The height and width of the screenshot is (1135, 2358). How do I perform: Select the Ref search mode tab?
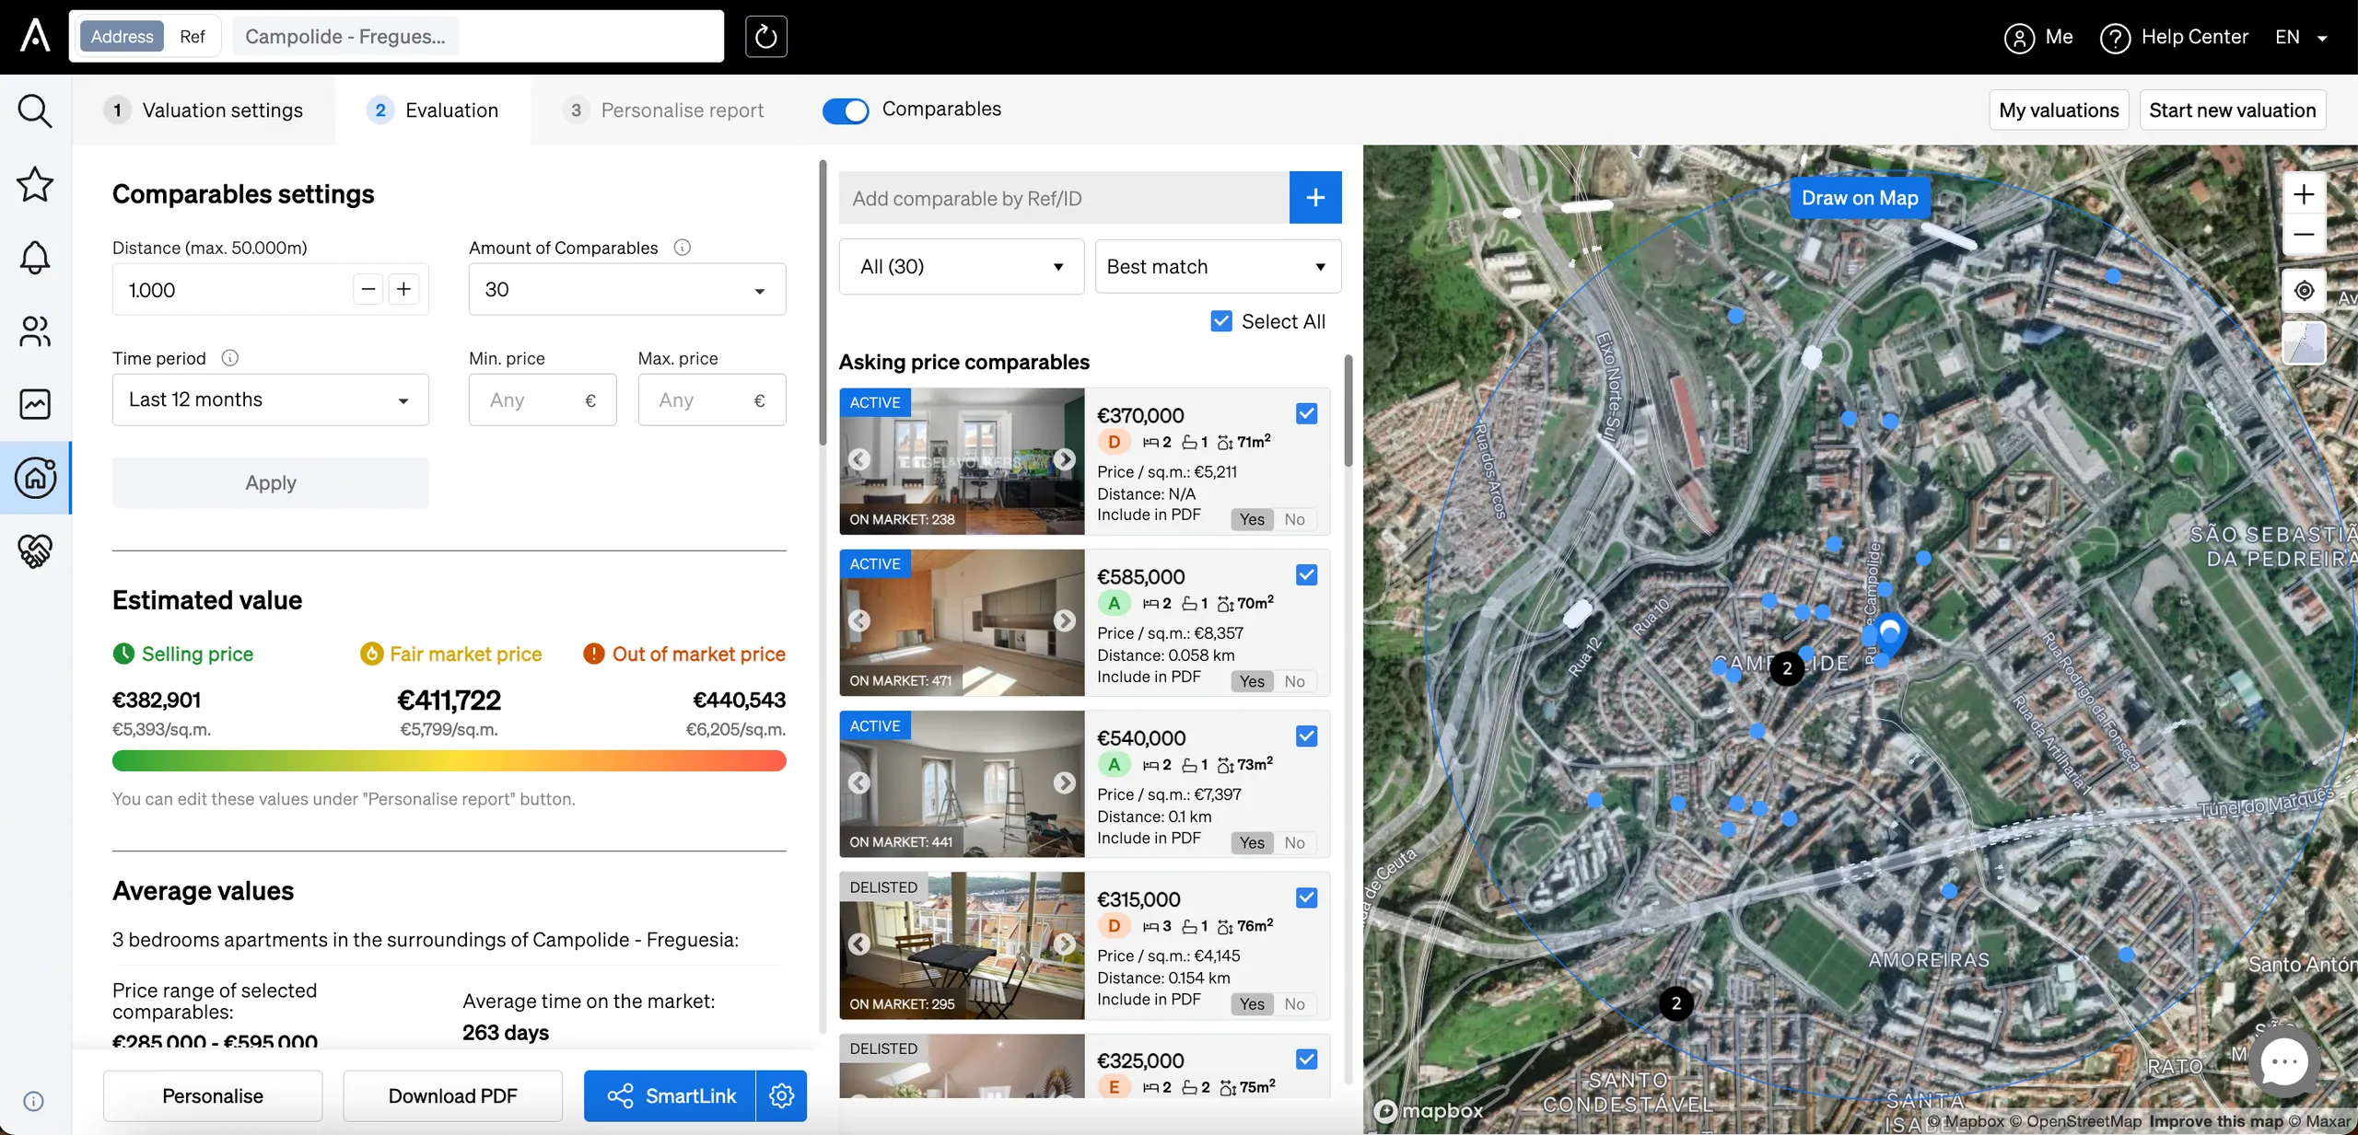(x=192, y=37)
